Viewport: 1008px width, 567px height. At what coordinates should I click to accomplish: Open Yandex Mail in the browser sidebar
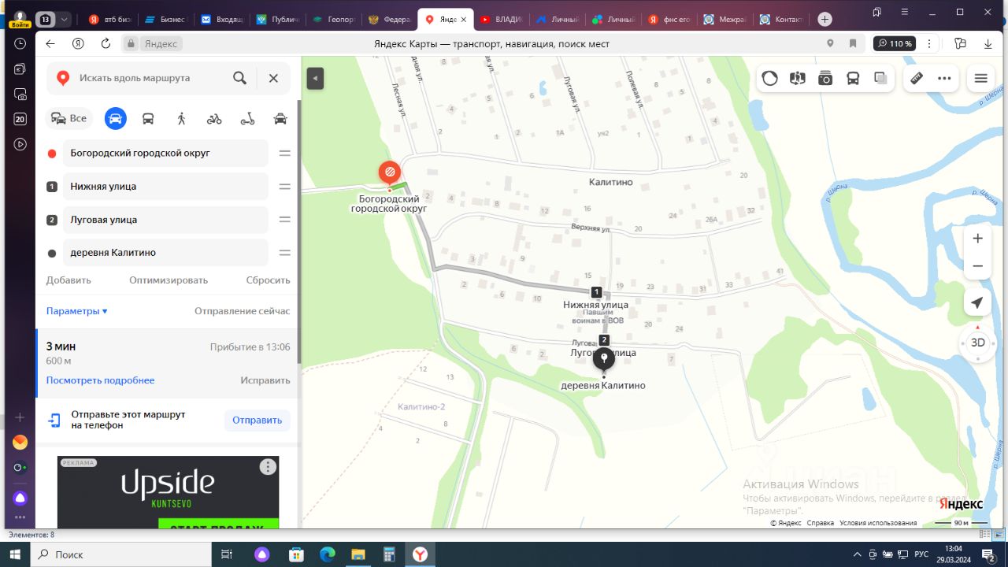click(20, 443)
